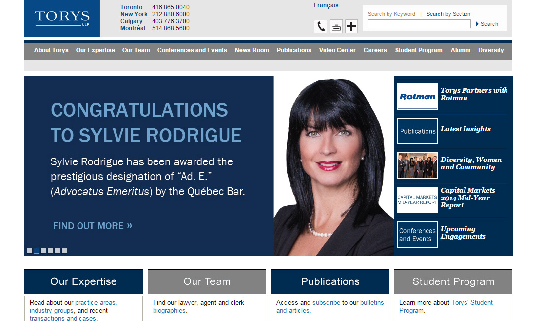Open the Latest Insights link
This screenshot has height=321, width=543.
tap(465, 129)
